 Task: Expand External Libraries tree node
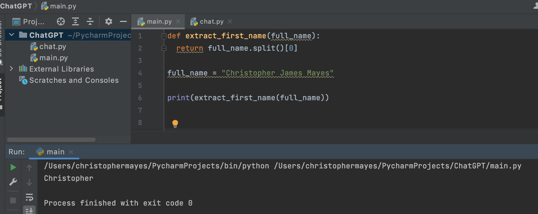(12, 69)
